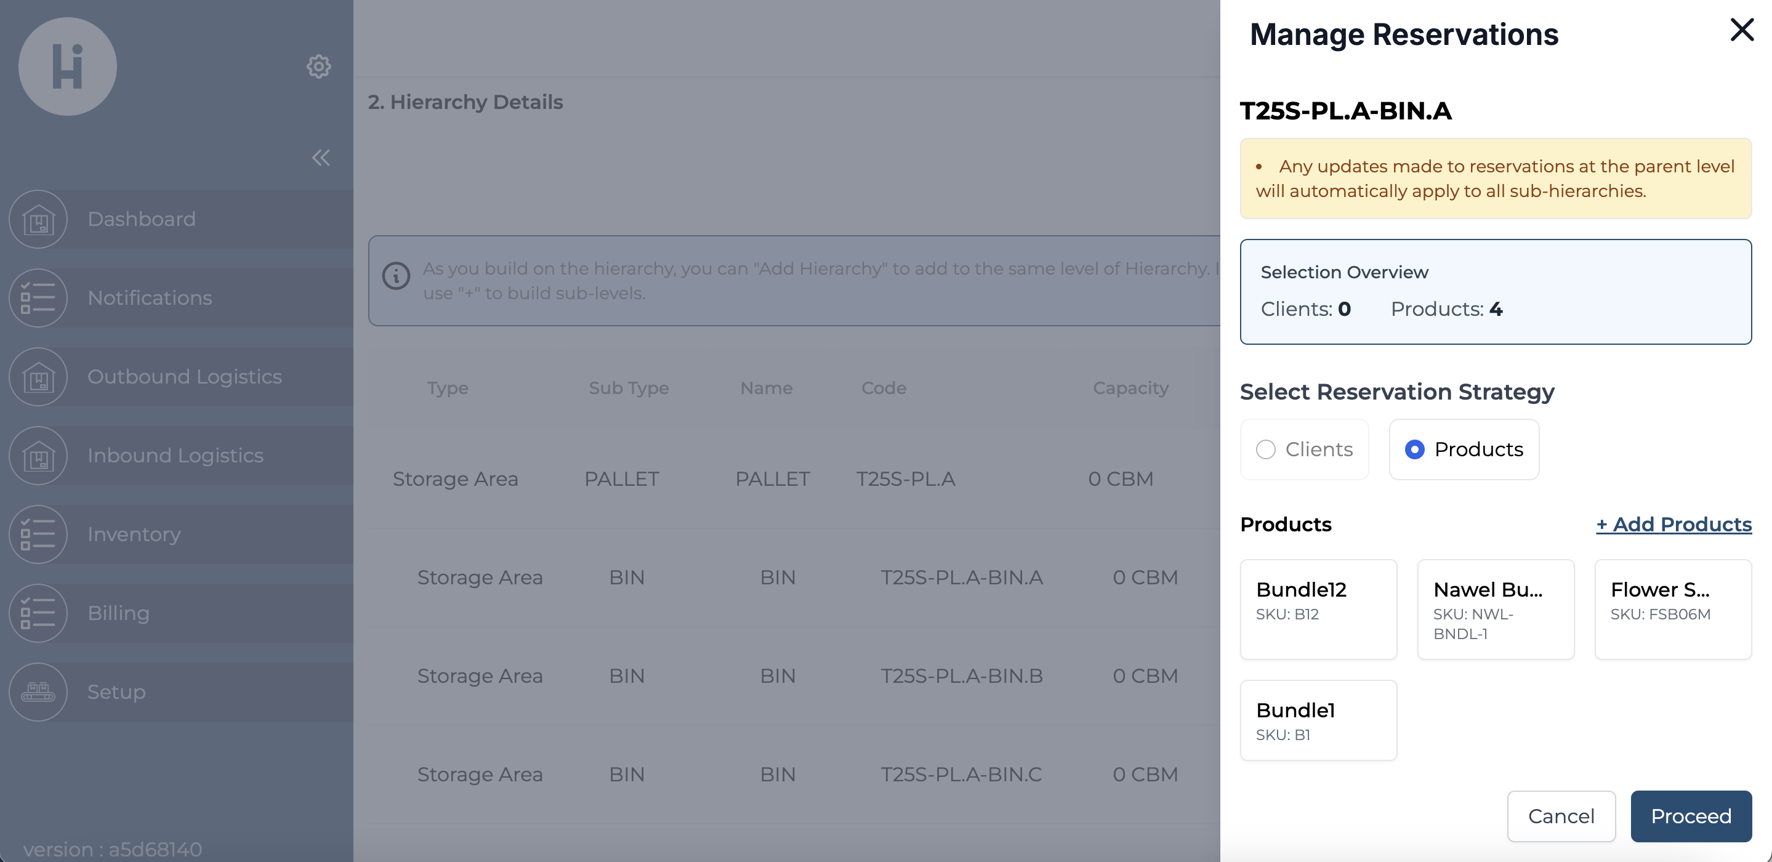Viewport: 1772px width, 862px height.
Task: Click the Notifications sidebar icon
Action: (39, 297)
